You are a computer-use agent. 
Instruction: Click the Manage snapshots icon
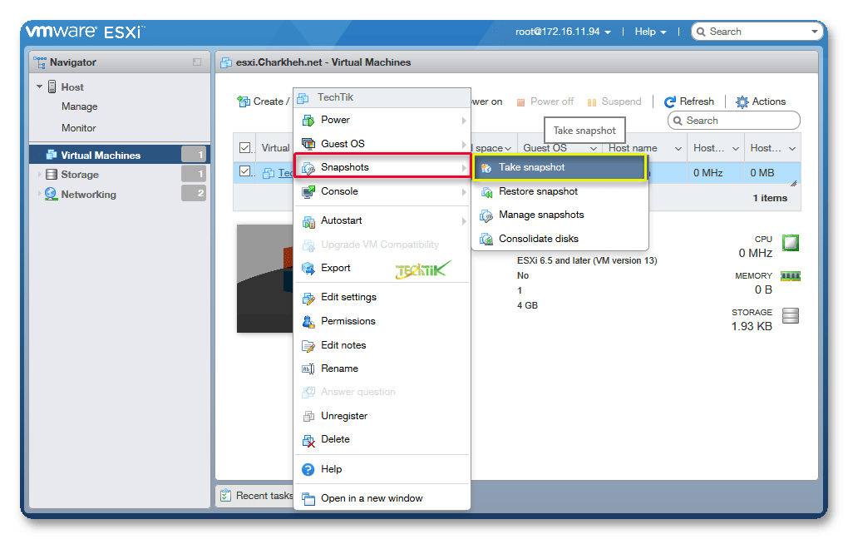coord(486,215)
